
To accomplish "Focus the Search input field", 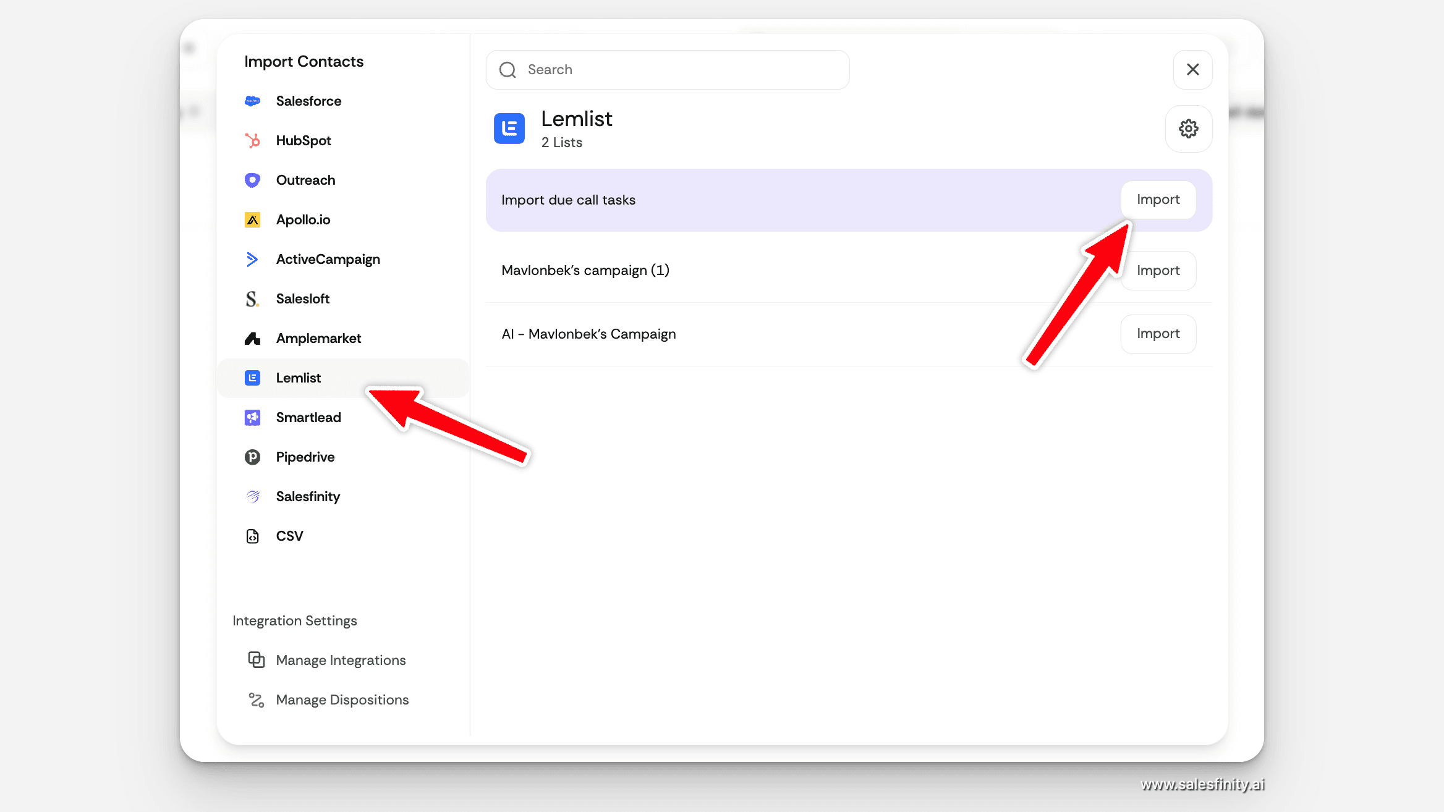I will [680, 69].
